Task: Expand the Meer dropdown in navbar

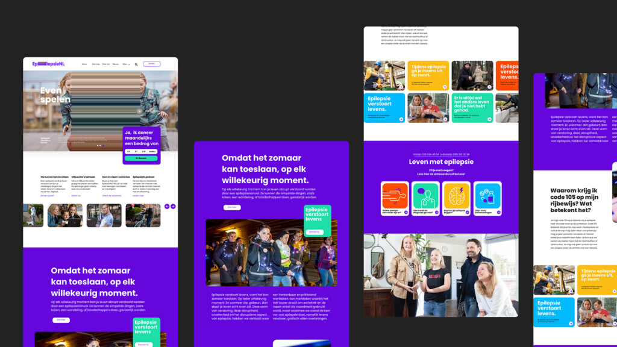Action: tap(126, 64)
